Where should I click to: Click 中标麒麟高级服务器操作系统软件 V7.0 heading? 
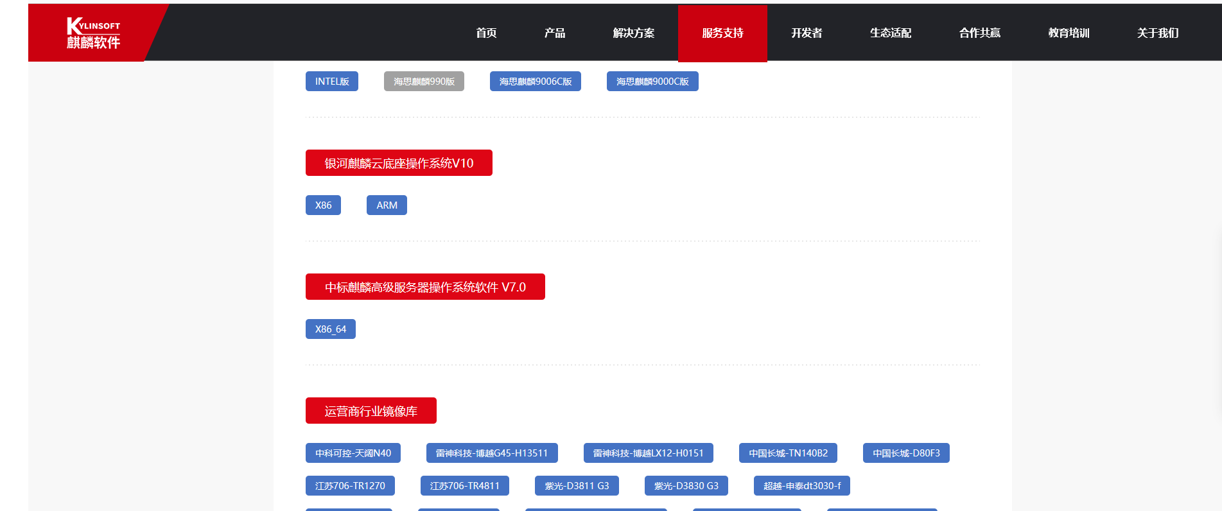(425, 287)
